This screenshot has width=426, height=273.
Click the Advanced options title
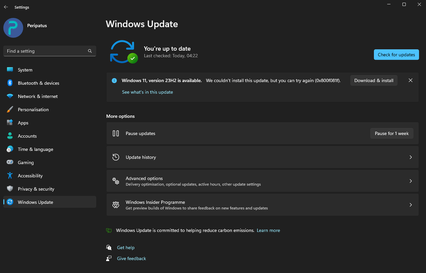144,179
